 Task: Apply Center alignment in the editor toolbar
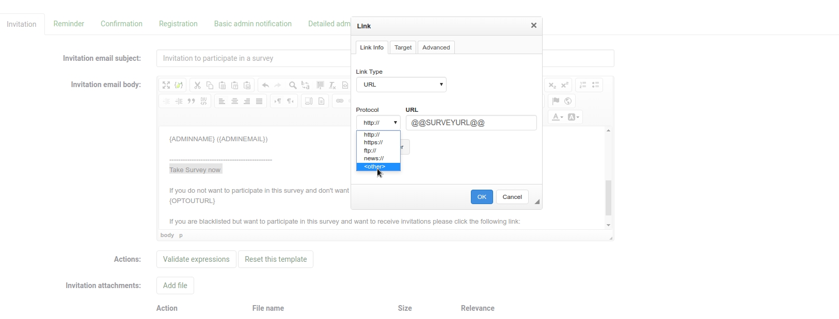(234, 102)
